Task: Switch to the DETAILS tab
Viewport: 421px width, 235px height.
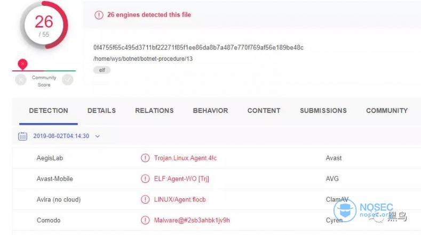Action: point(101,110)
